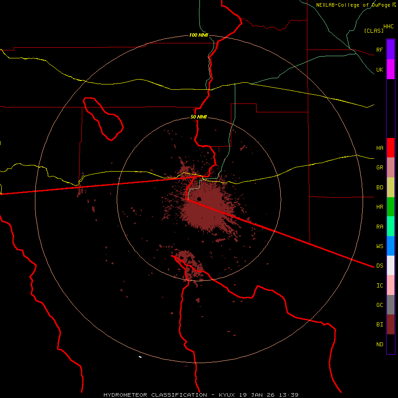Click the HA red legend swatch
Screen dimensions: 398x398
tap(390, 148)
